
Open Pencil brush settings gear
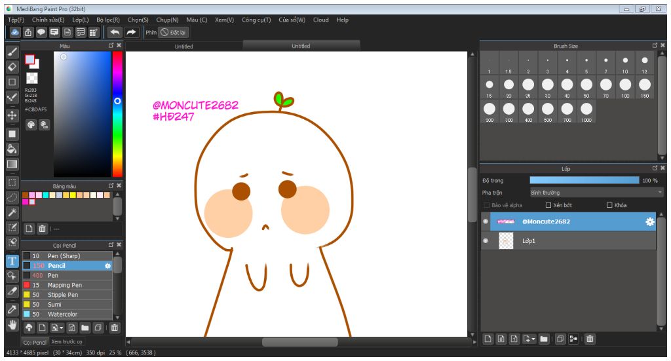click(108, 265)
